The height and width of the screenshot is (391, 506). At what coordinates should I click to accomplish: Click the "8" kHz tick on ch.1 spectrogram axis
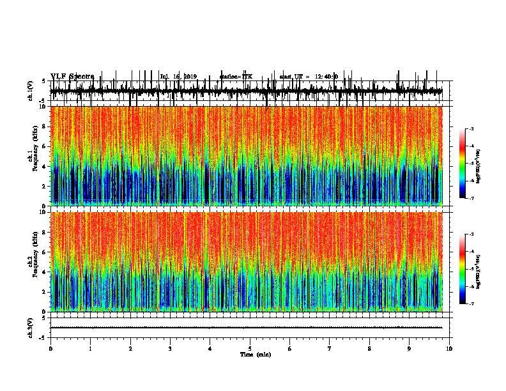[45, 126]
